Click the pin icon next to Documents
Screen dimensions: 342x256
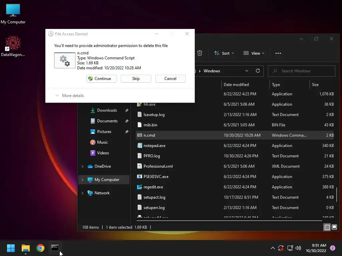point(127,121)
